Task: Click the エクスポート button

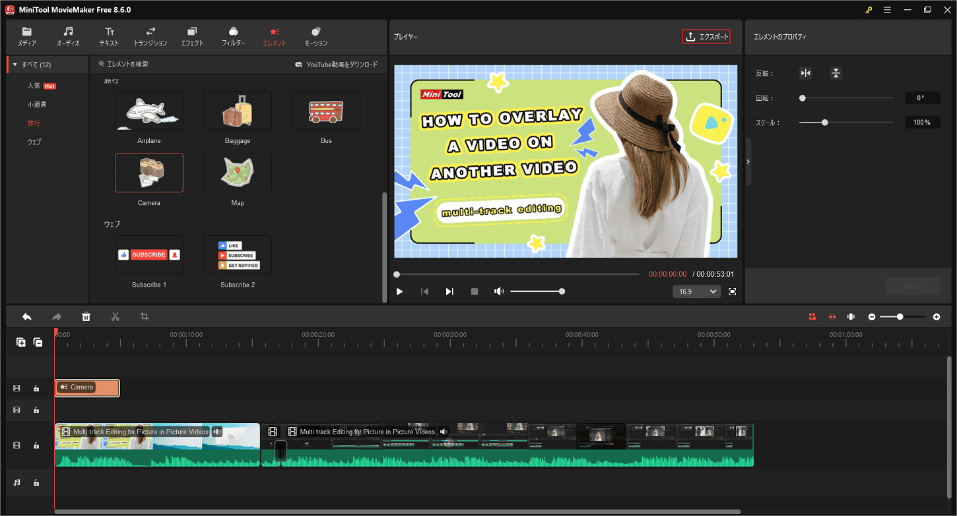Action: pyautogui.click(x=706, y=36)
